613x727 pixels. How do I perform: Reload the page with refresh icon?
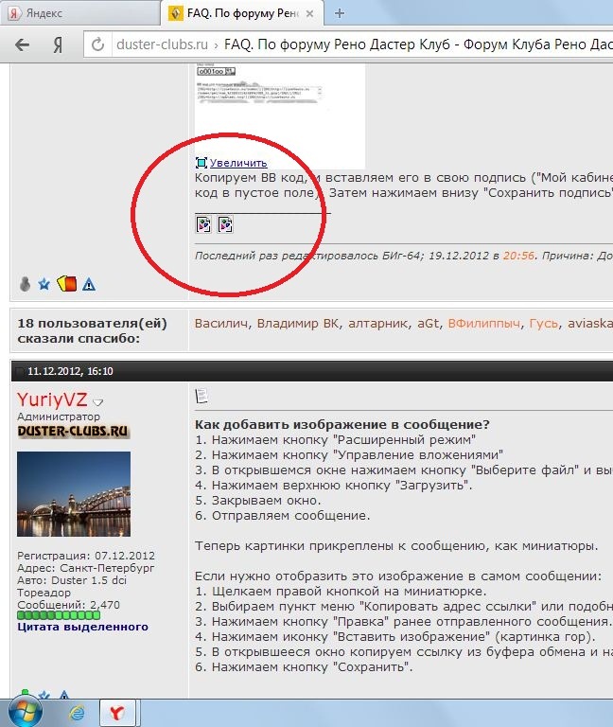[97, 44]
